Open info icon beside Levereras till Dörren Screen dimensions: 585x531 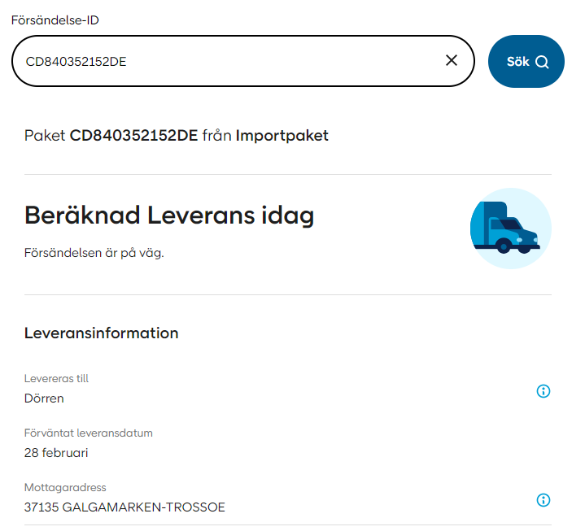click(x=544, y=391)
